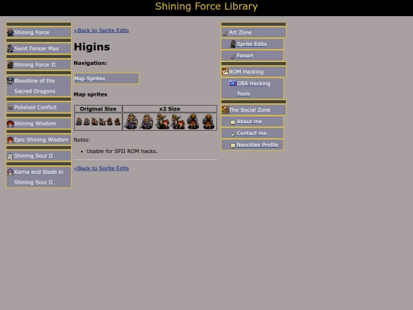Click the Saint Fencer Max sprite icon

tap(10, 48)
